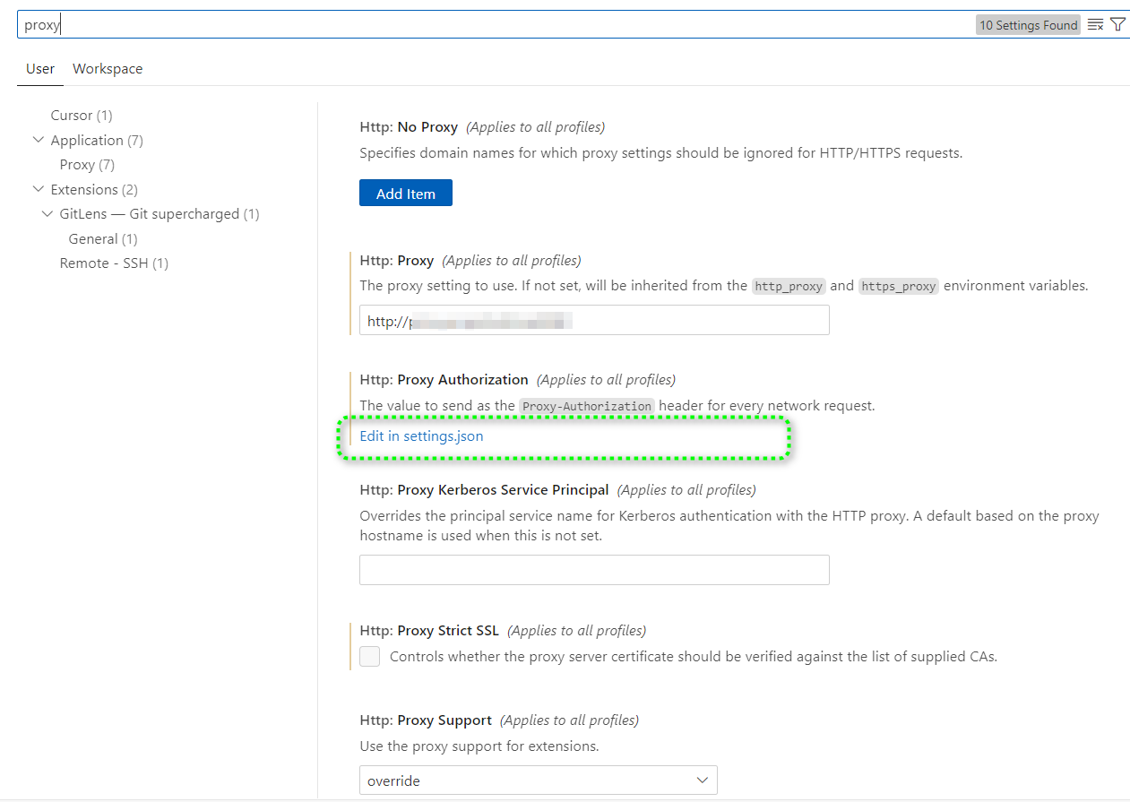This screenshot has height=802, width=1130.
Task: Select General (1) under GitLens
Action: click(x=103, y=239)
